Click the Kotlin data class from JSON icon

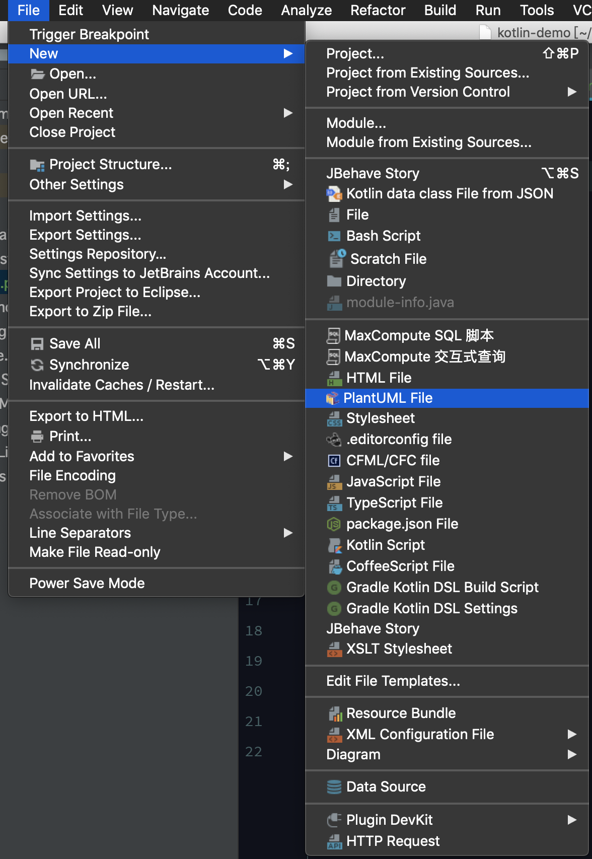coord(334,194)
